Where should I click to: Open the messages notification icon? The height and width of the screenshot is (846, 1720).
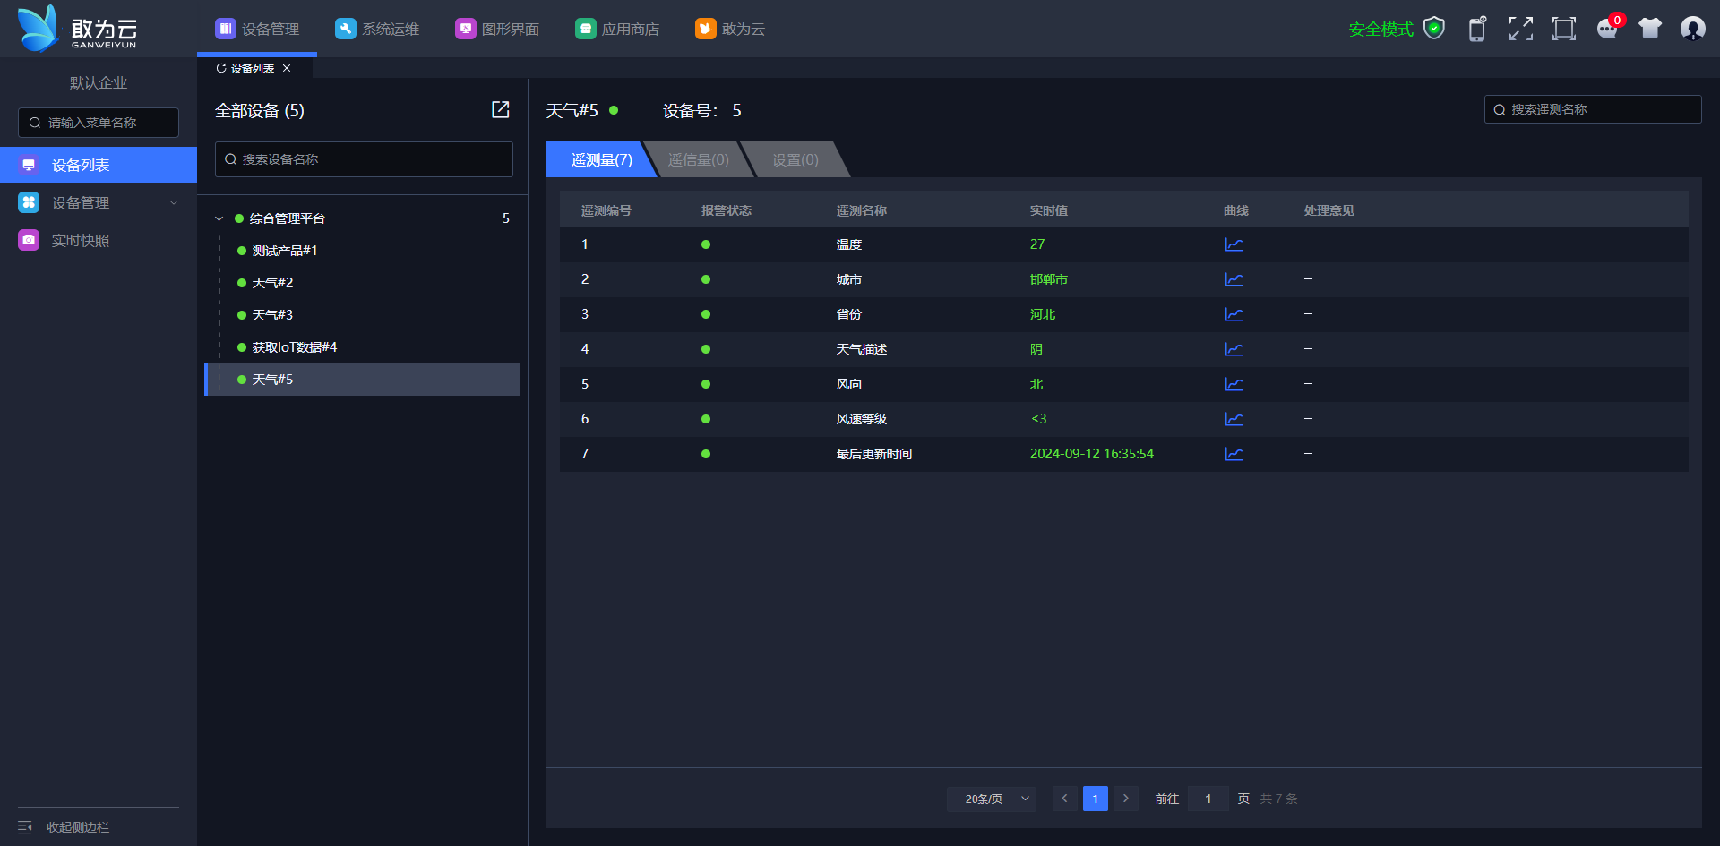coord(1608,29)
